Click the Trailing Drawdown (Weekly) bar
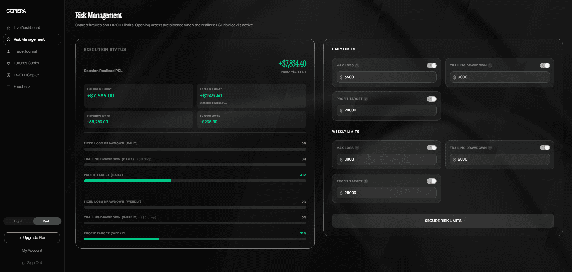Viewport: 572px width, 272px height. point(195,223)
